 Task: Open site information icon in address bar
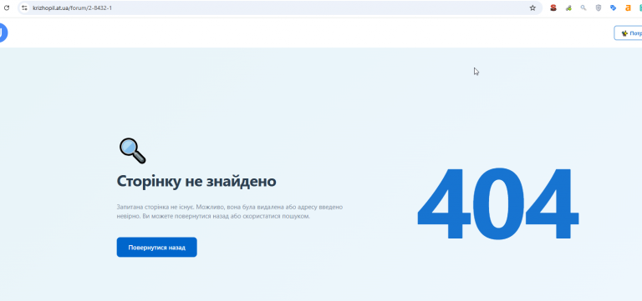[x=24, y=8]
